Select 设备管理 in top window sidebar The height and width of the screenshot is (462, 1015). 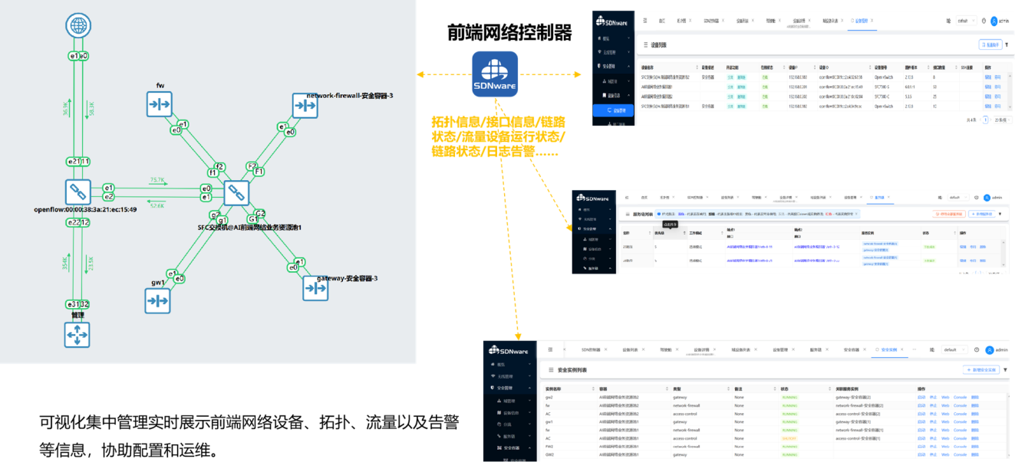[613, 110]
